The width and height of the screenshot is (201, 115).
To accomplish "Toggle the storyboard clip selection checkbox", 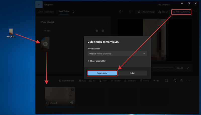I will (48, 103).
